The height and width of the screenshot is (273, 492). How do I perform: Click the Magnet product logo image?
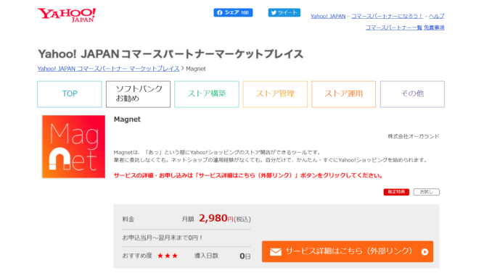74,146
